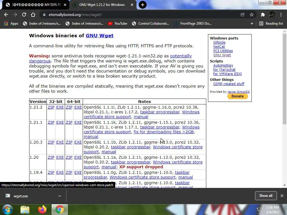The height and width of the screenshot is (215, 287).
Task: Open the for (he)xchat link
Action: (224, 69)
